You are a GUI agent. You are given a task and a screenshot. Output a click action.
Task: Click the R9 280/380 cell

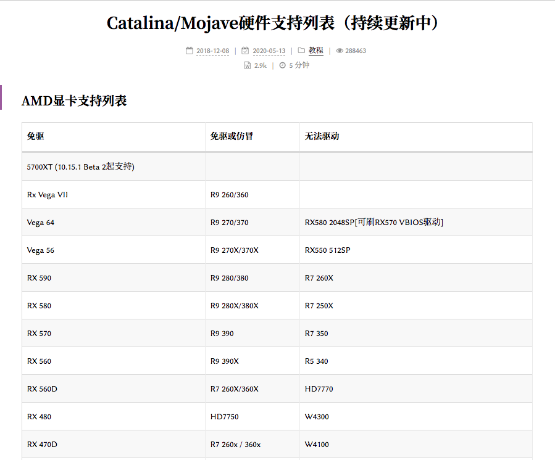pos(252,278)
